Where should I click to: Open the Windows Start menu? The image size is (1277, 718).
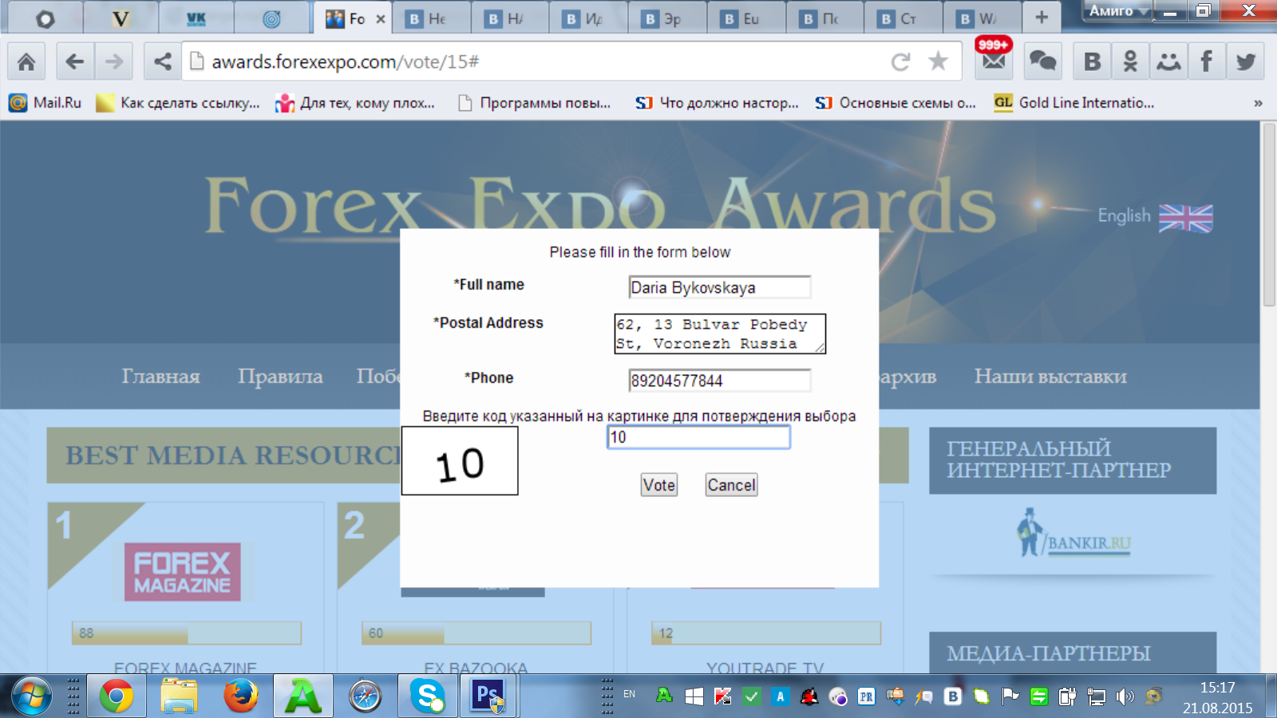coord(32,696)
